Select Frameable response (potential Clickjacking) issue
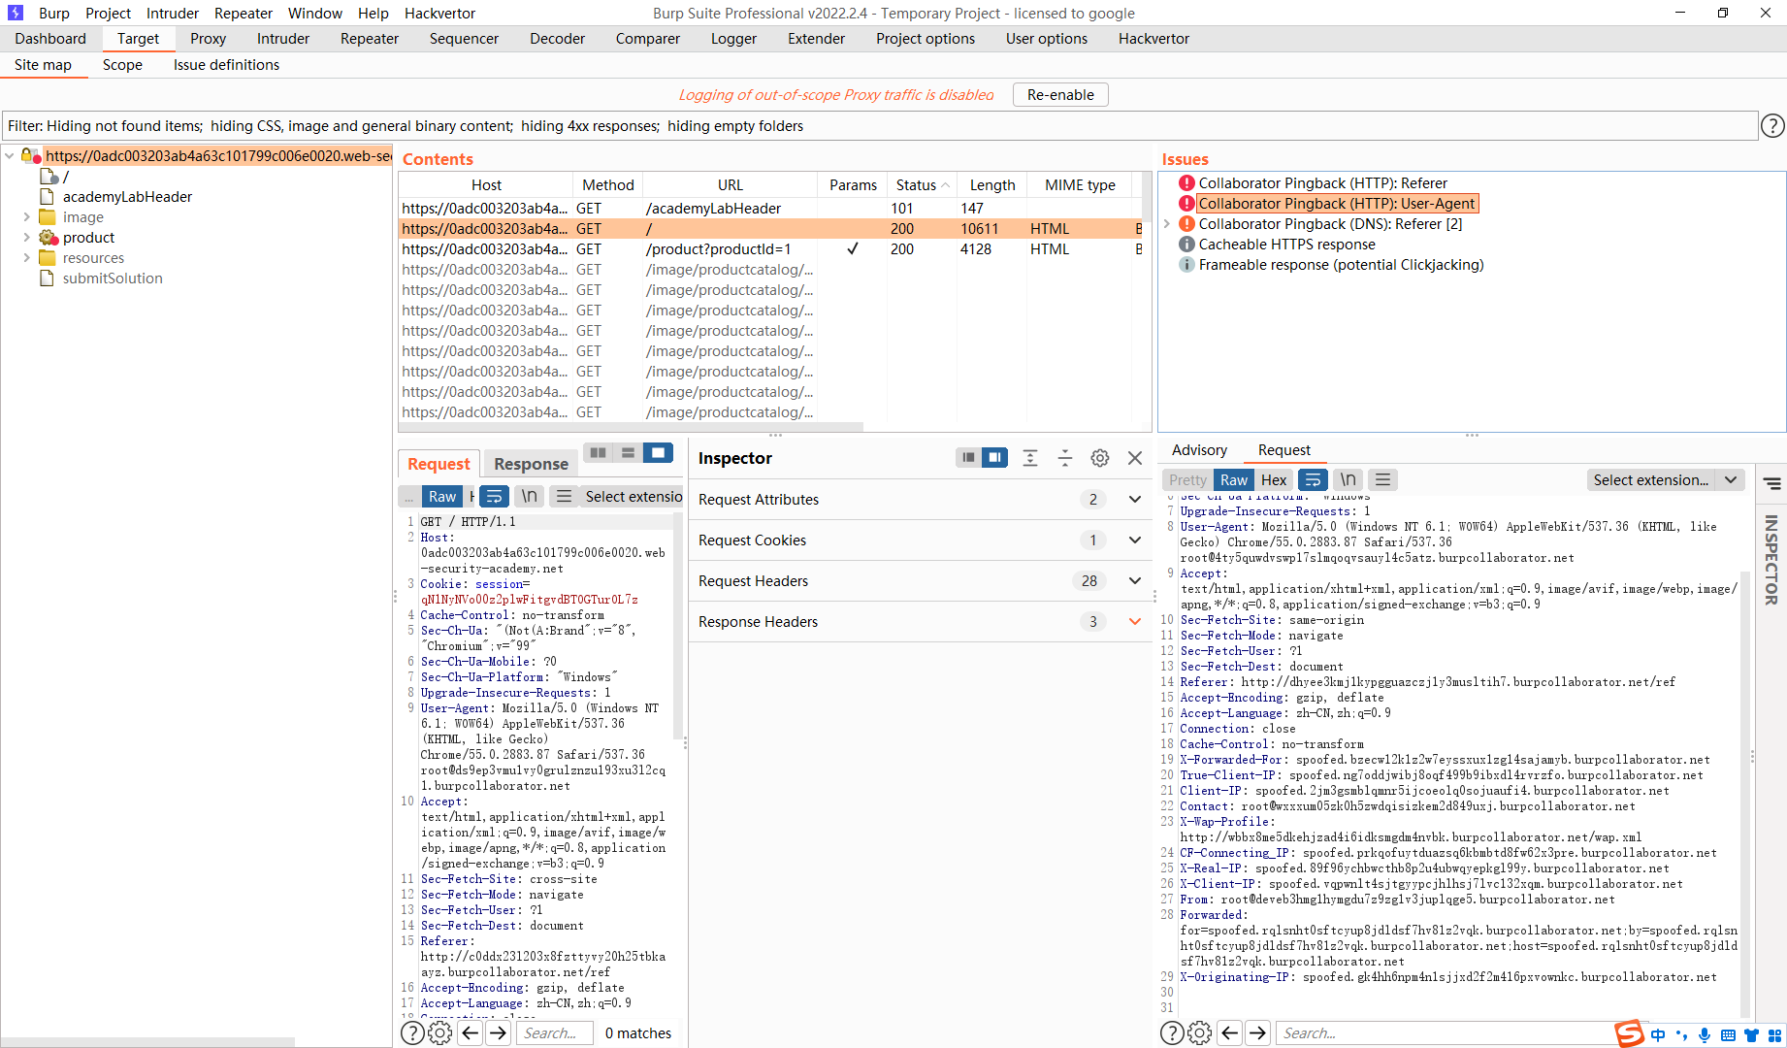 point(1341,265)
